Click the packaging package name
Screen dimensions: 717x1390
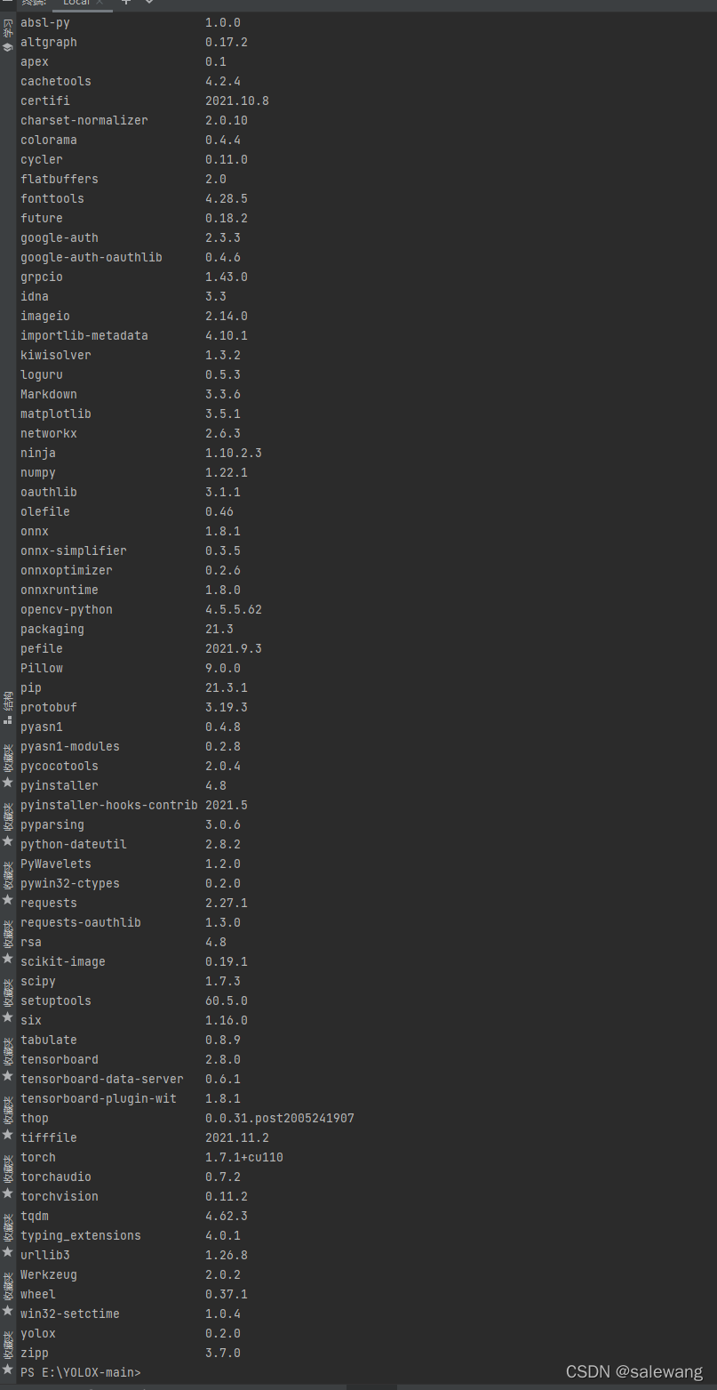coord(52,629)
